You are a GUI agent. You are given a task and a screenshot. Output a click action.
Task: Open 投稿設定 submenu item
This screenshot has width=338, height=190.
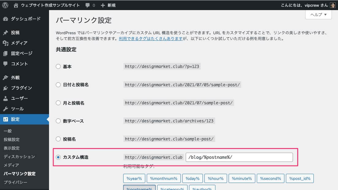click(x=12, y=140)
